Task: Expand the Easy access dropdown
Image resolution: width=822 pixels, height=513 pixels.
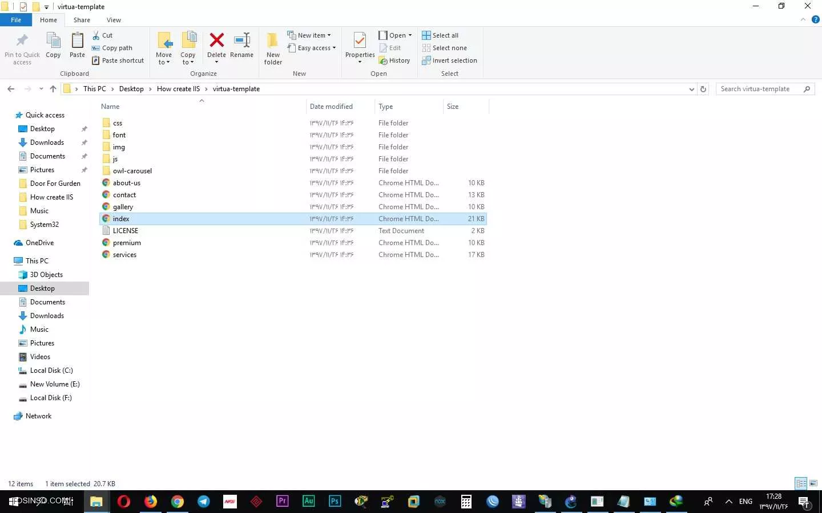Action: click(312, 48)
